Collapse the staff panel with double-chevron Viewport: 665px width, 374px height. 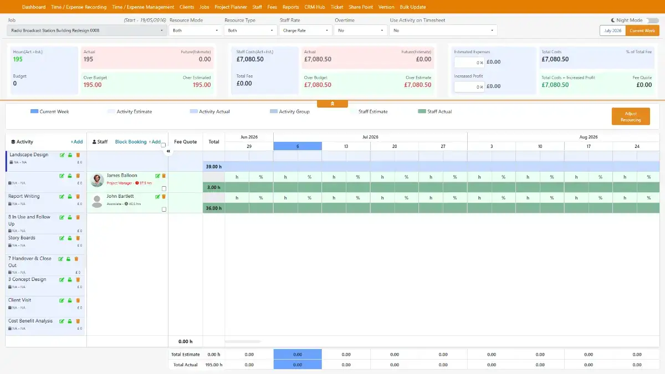coord(168,151)
